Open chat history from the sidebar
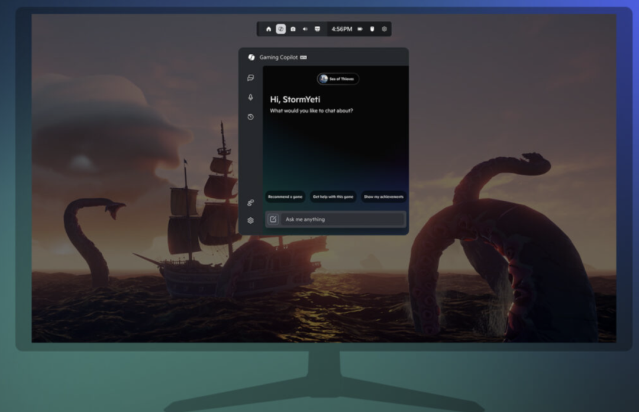639x412 pixels. 251,117
